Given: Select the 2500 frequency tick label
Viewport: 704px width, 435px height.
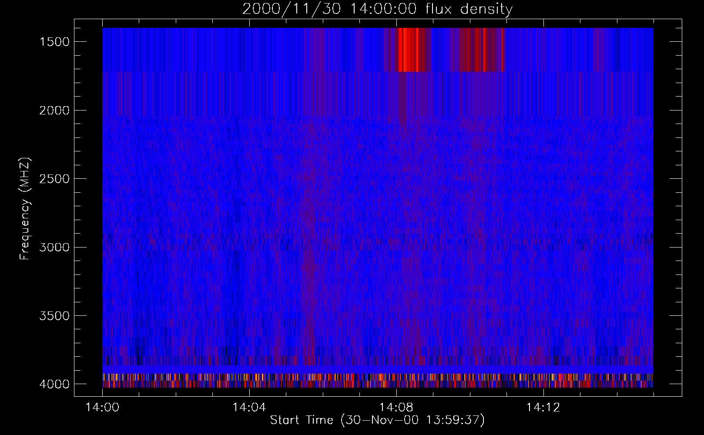Looking at the screenshot, I should click(x=54, y=179).
